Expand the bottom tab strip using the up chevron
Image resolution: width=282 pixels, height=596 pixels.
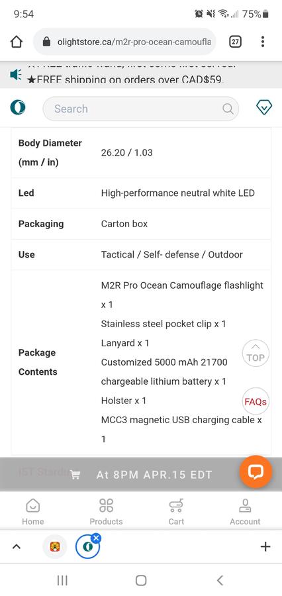click(x=16, y=546)
